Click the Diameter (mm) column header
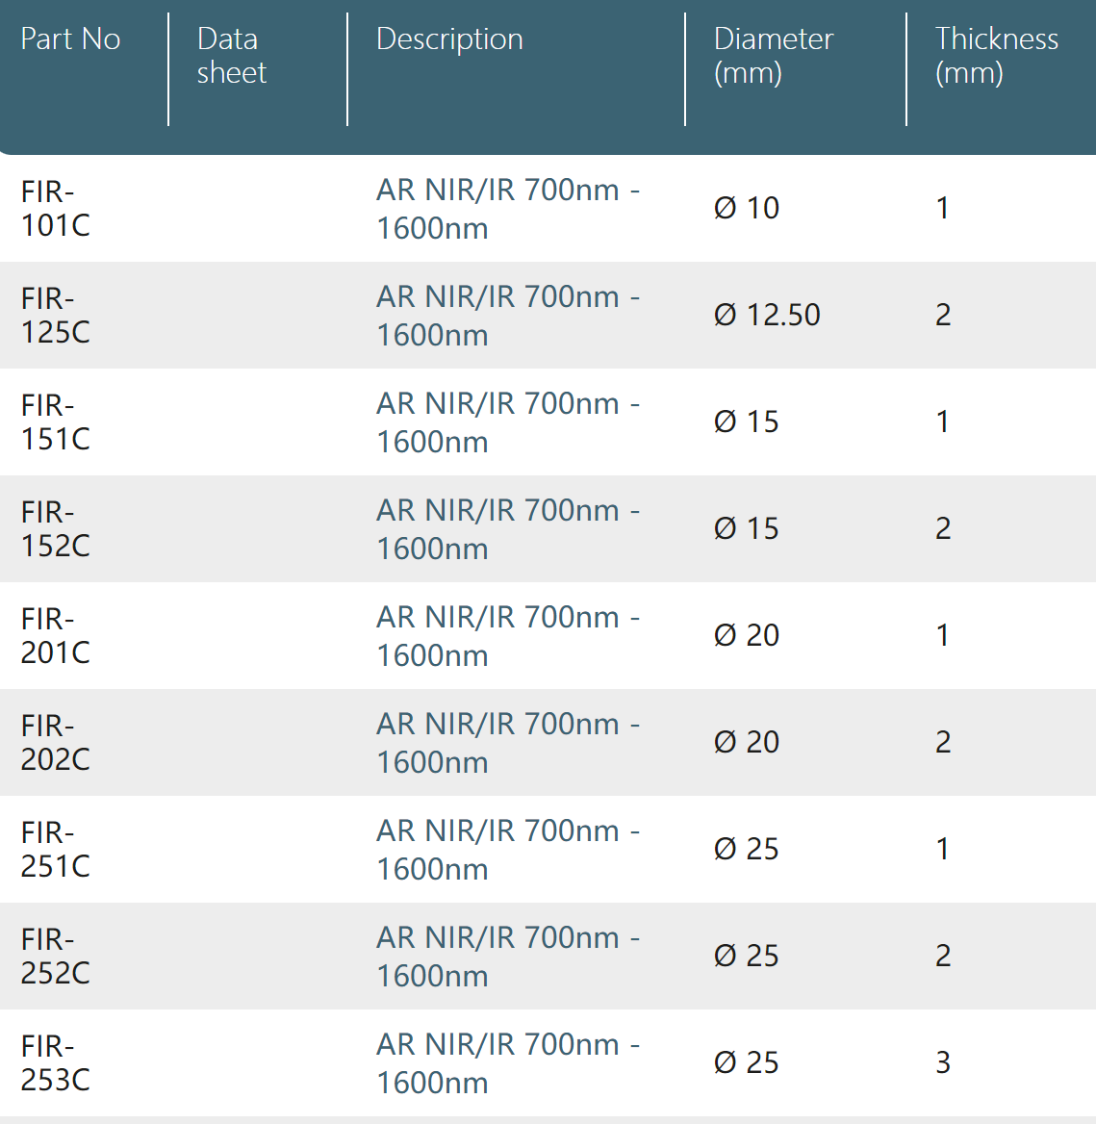Image resolution: width=1096 pixels, height=1124 pixels. pos(774,56)
